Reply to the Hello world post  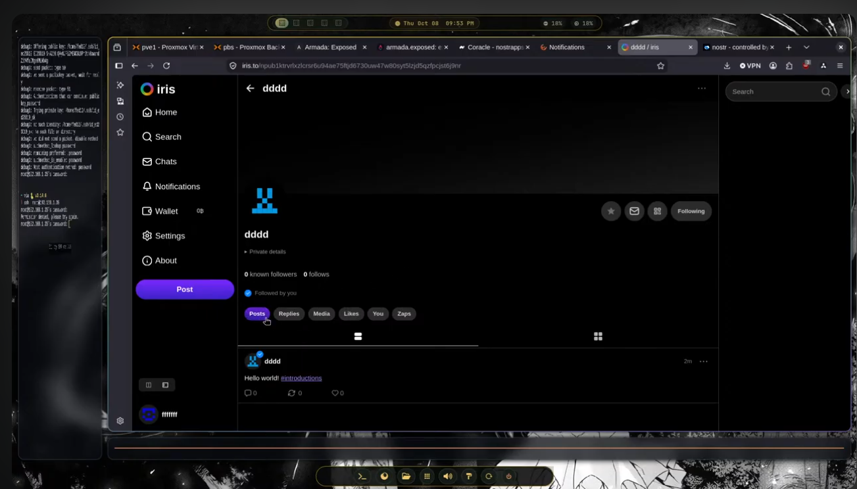pos(251,393)
